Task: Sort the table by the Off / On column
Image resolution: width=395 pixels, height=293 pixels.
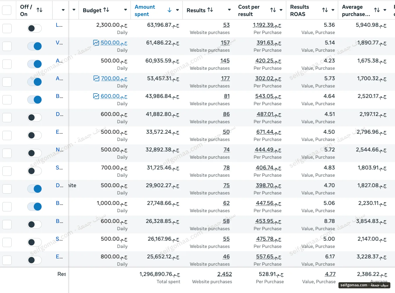Action: [x=39, y=10]
